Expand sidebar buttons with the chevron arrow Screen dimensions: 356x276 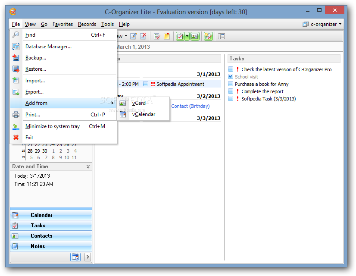(x=87, y=257)
